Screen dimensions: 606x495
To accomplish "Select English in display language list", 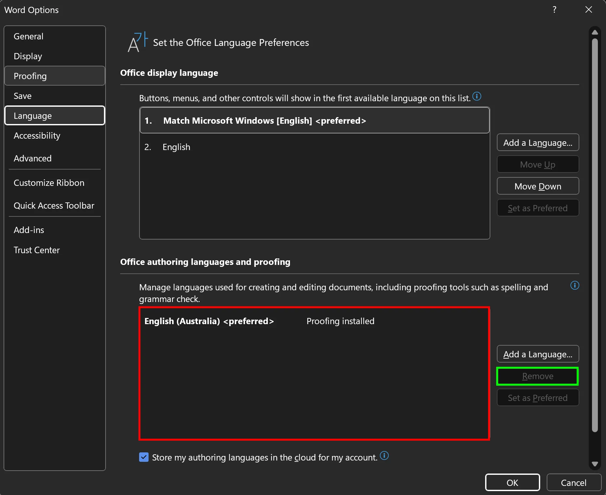I will click(315, 147).
